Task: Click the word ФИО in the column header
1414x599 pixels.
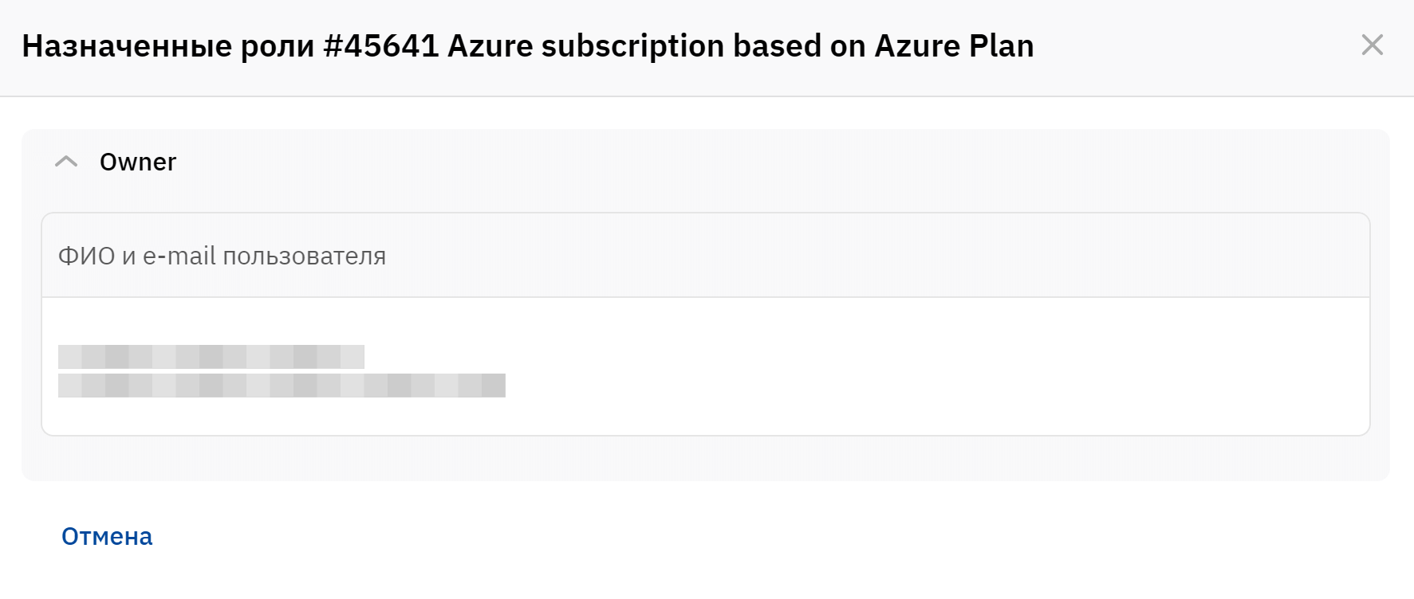Action: click(86, 256)
